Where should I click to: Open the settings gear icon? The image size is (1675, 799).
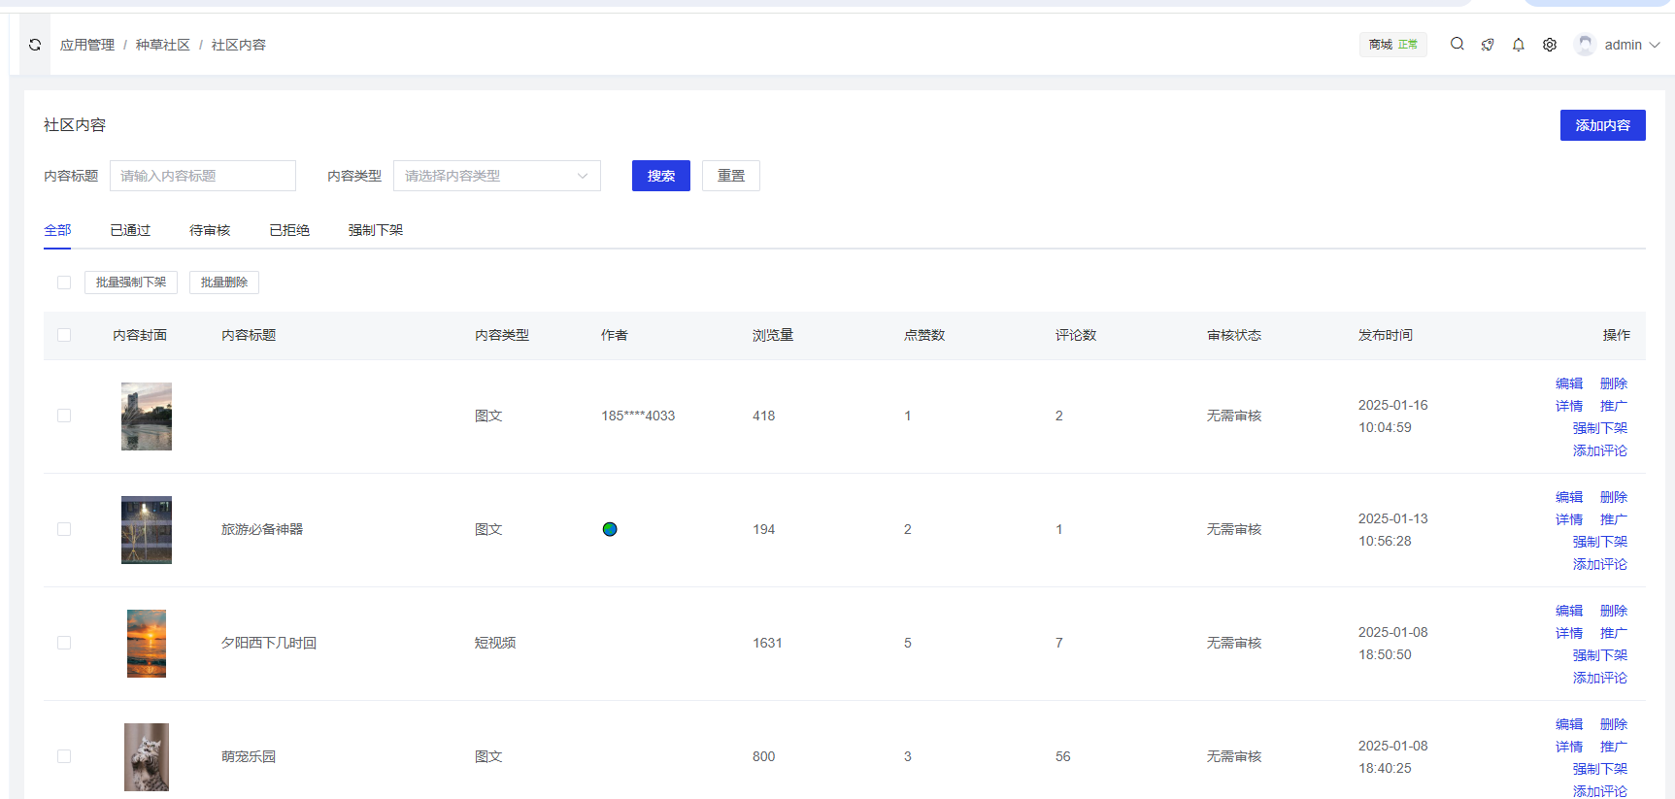(x=1550, y=45)
